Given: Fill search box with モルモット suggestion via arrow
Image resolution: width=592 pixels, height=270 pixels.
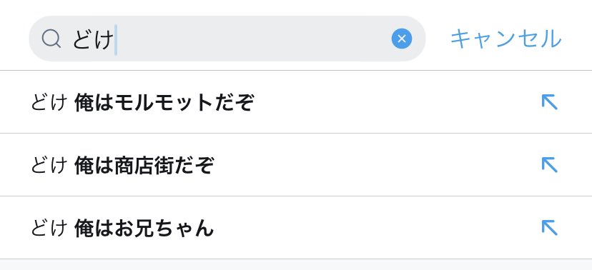Looking at the screenshot, I should click(549, 102).
